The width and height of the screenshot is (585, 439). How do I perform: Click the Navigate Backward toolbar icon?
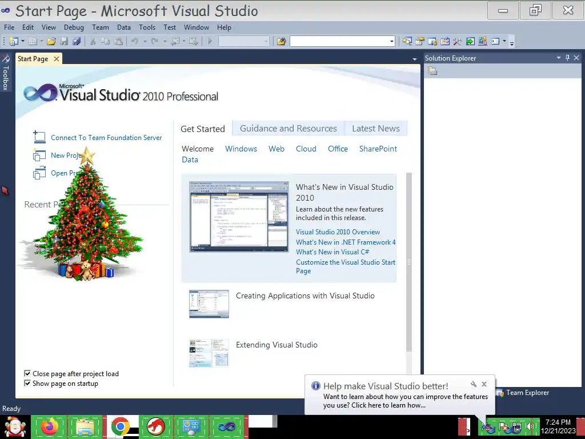(x=175, y=41)
